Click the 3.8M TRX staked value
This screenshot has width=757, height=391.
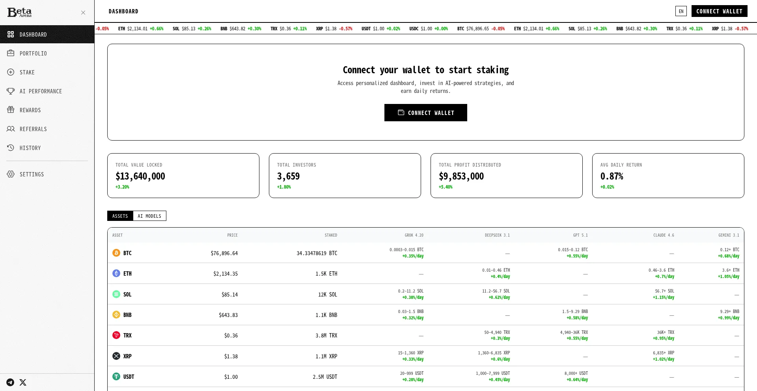point(326,335)
